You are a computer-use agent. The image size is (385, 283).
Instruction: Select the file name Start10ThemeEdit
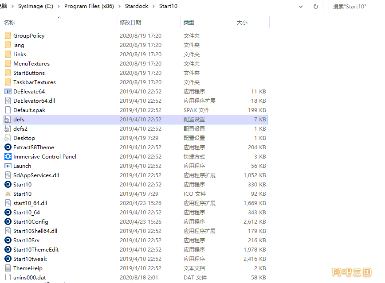pyautogui.click(x=36, y=250)
